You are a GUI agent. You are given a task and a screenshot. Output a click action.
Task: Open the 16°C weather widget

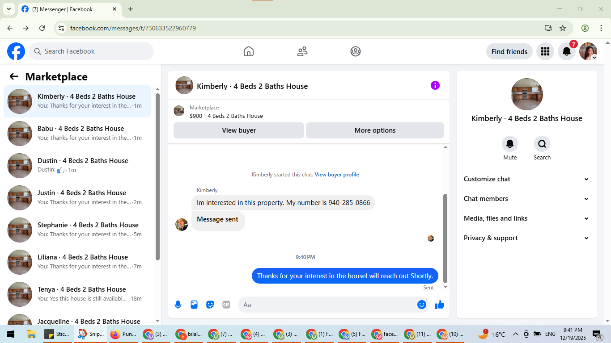[x=492, y=334]
